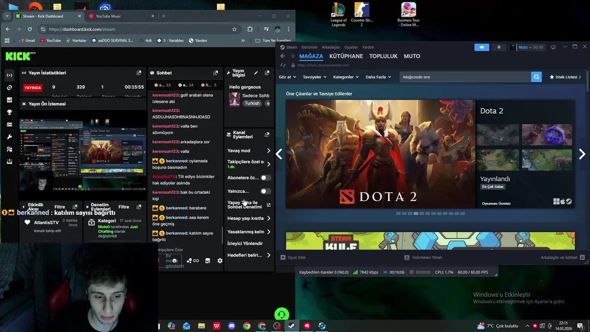The image size is (590, 332).
Task: Open chat shop icon beside gear
Action: [207, 261]
